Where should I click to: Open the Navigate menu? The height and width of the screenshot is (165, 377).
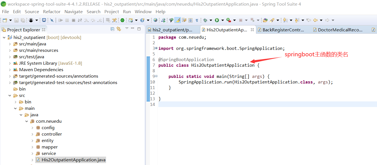[x=73, y=11]
